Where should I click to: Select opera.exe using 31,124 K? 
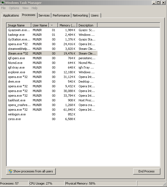tap(52, 77)
